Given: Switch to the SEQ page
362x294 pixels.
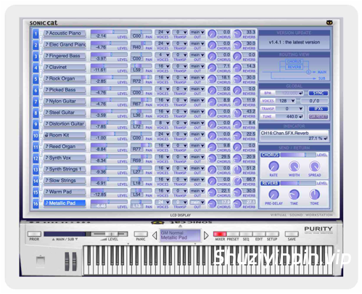Looking at the screenshot, I should point(246,234).
